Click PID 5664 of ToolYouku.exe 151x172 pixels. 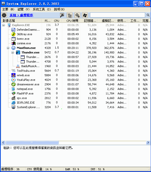[48, 71]
